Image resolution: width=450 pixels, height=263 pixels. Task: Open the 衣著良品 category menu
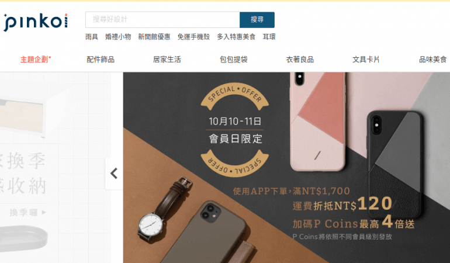[x=300, y=60]
